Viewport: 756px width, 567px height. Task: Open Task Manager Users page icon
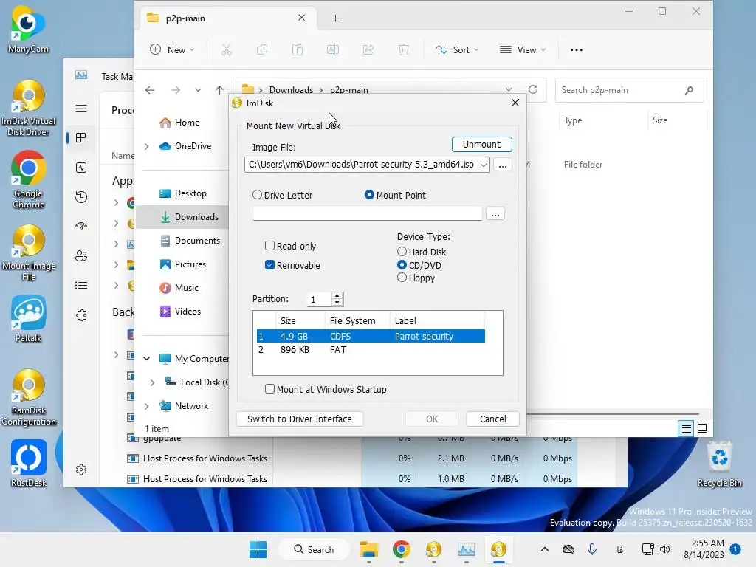coord(81,255)
